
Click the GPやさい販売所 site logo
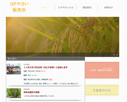tap(19, 7)
